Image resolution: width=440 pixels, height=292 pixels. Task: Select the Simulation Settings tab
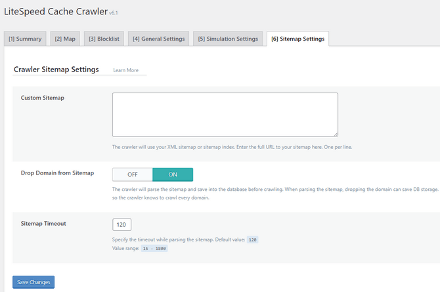coord(228,39)
